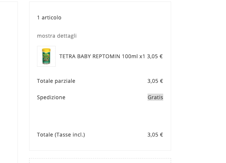The height and width of the screenshot is (163, 226).
Task: Click the final total amount 3,05 €
Action: point(155,135)
